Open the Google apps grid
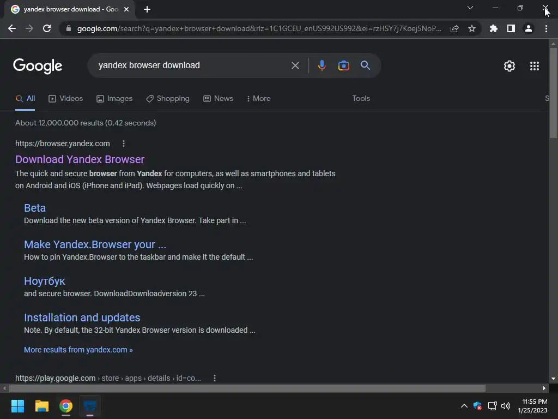This screenshot has height=419, width=558. point(535,66)
